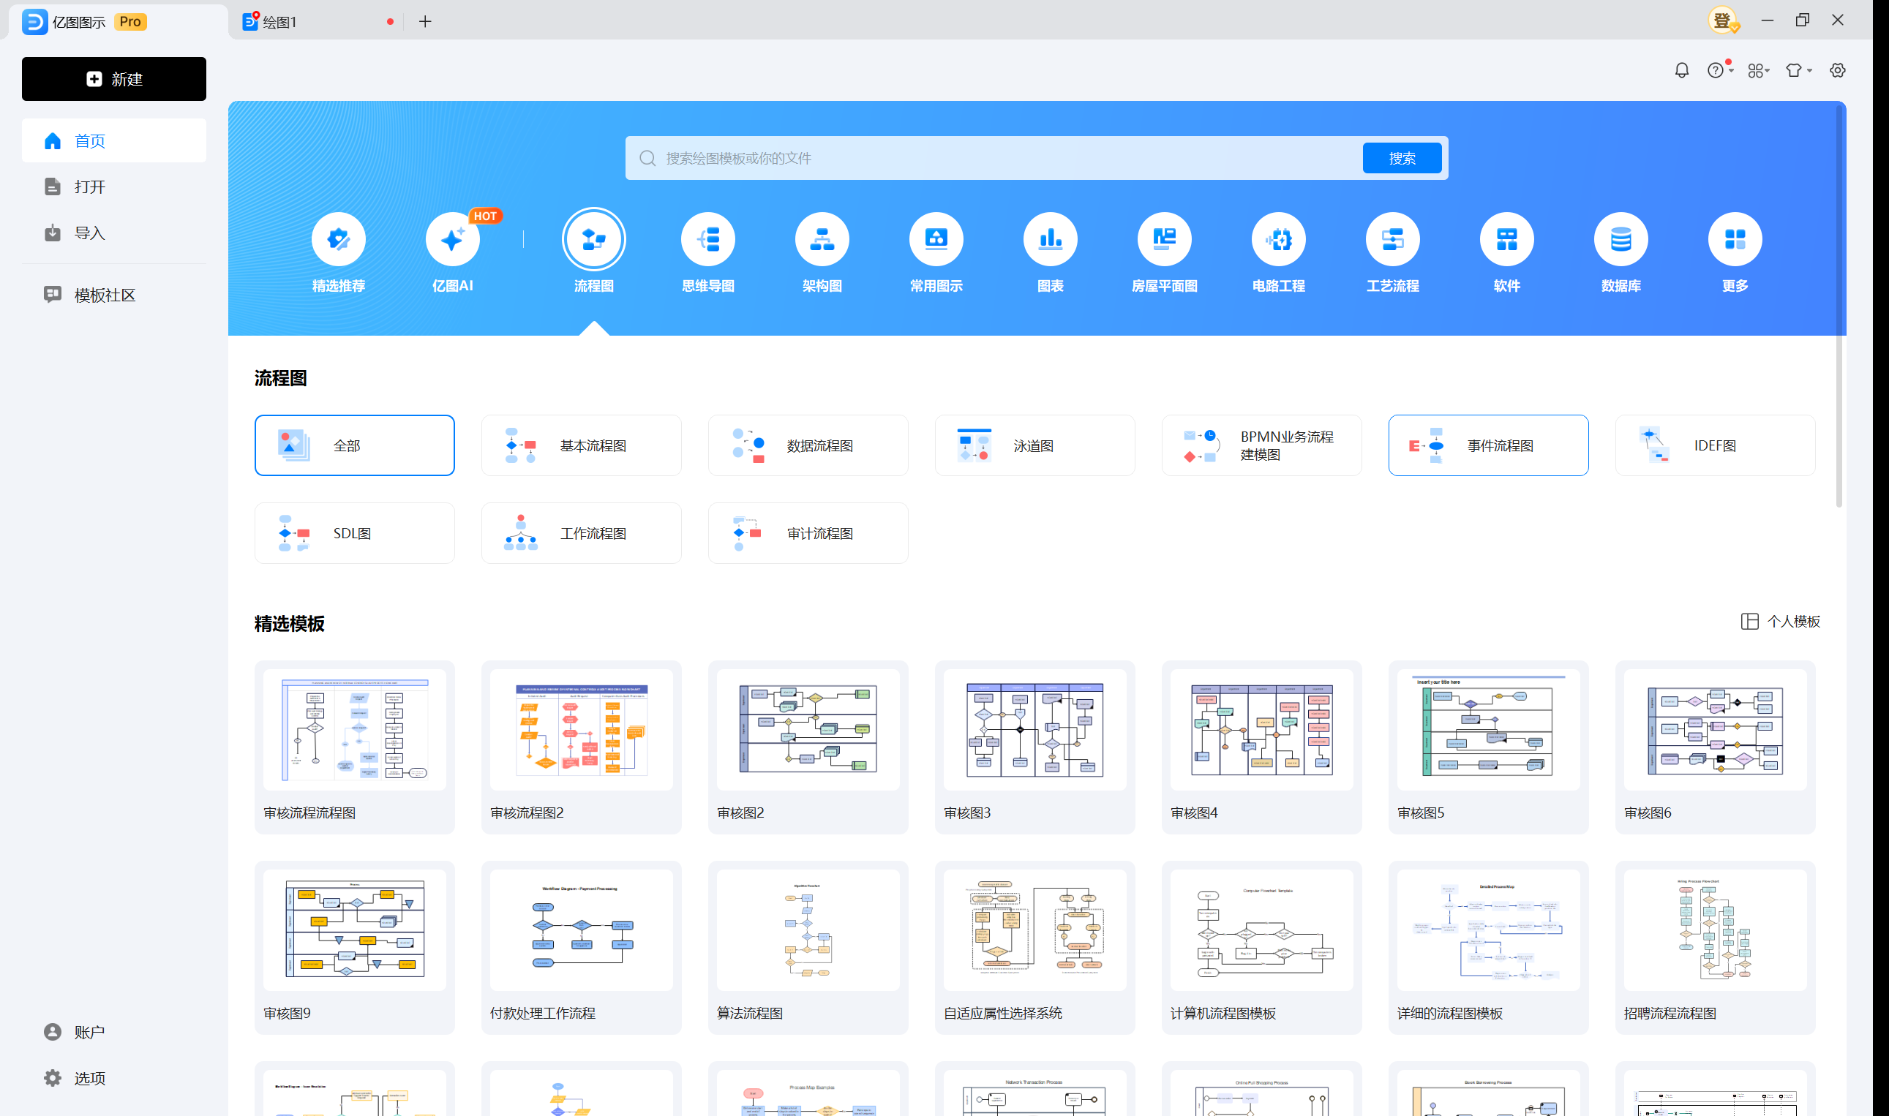Image resolution: width=1889 pixels, height=1116 pixels.
Task: Open the 亿图AI category icon
Action: pos(452,240)
